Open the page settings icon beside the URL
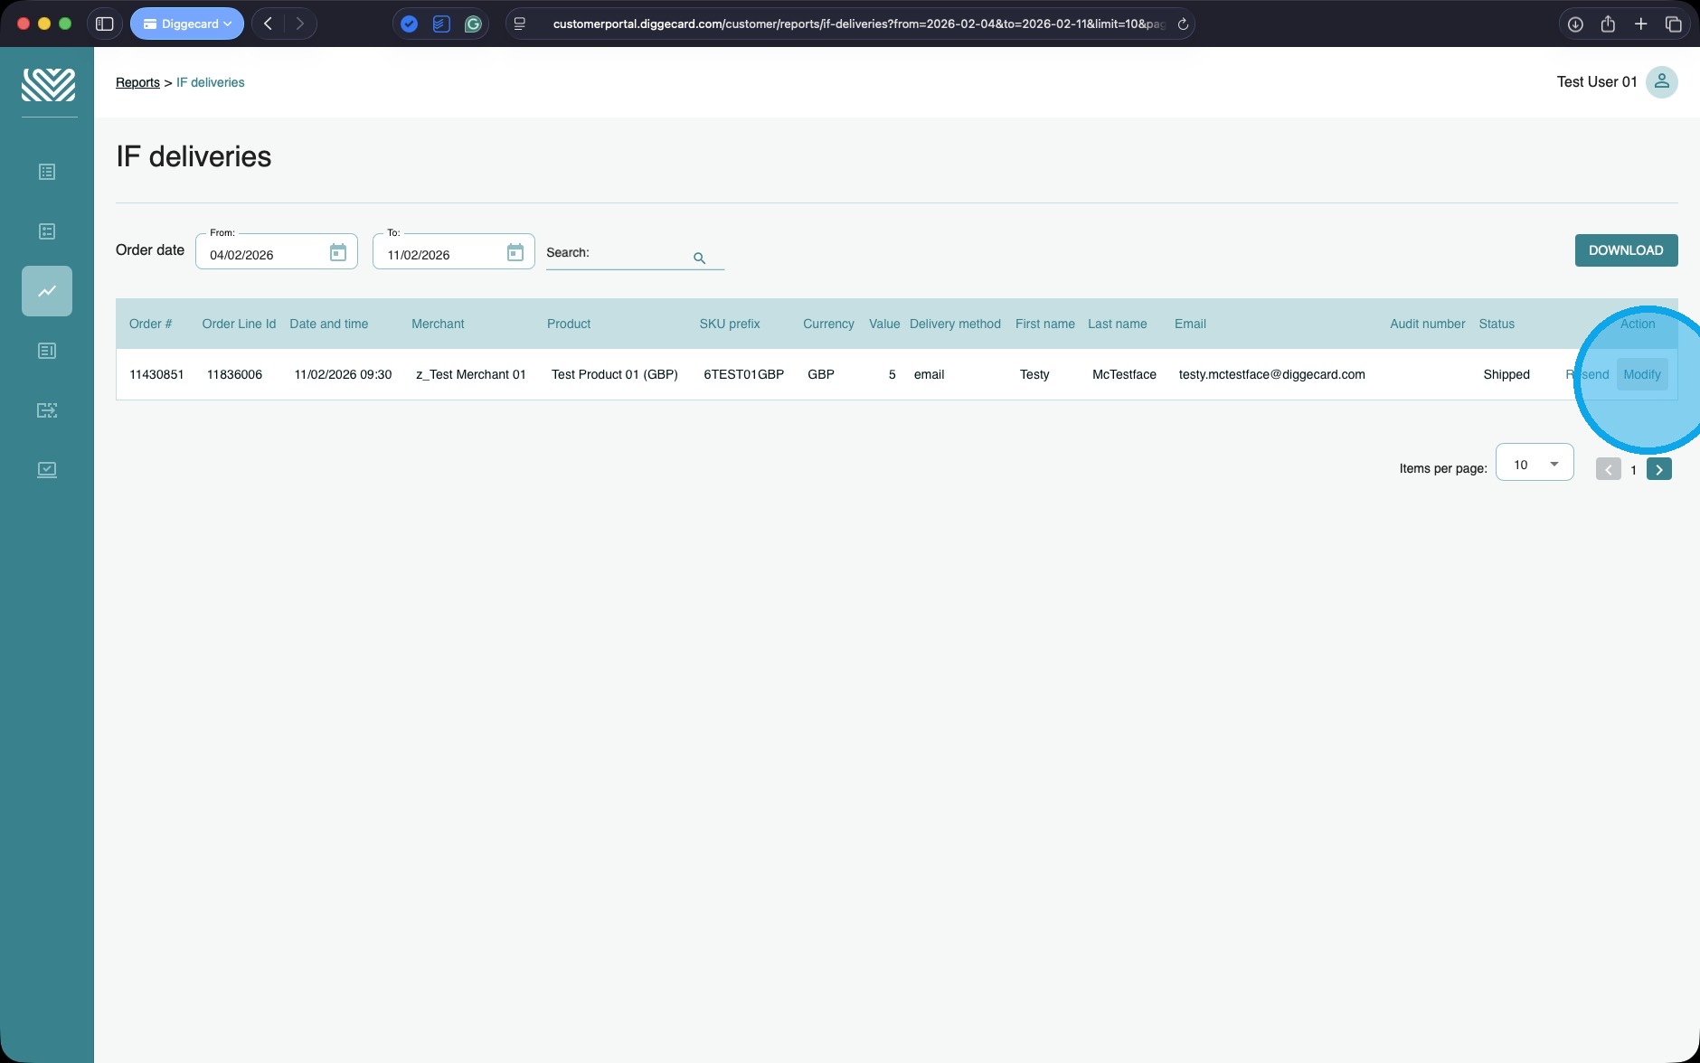Viewport: 1700px width, 1063px height. (x=520, y=24)
